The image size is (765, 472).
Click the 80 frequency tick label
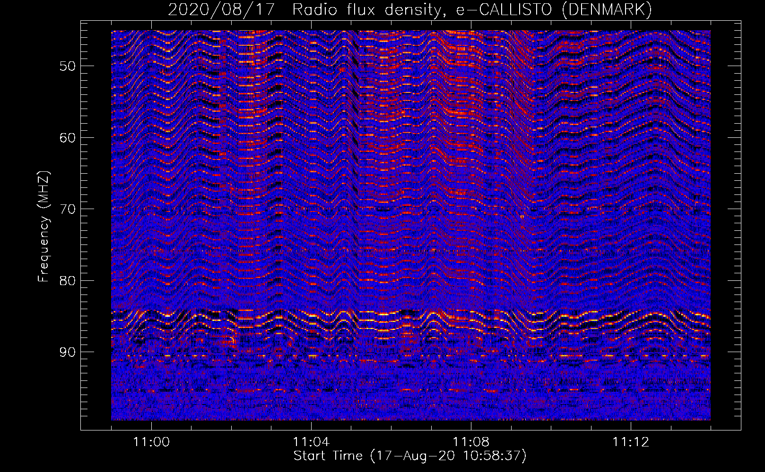coord(67,281)
